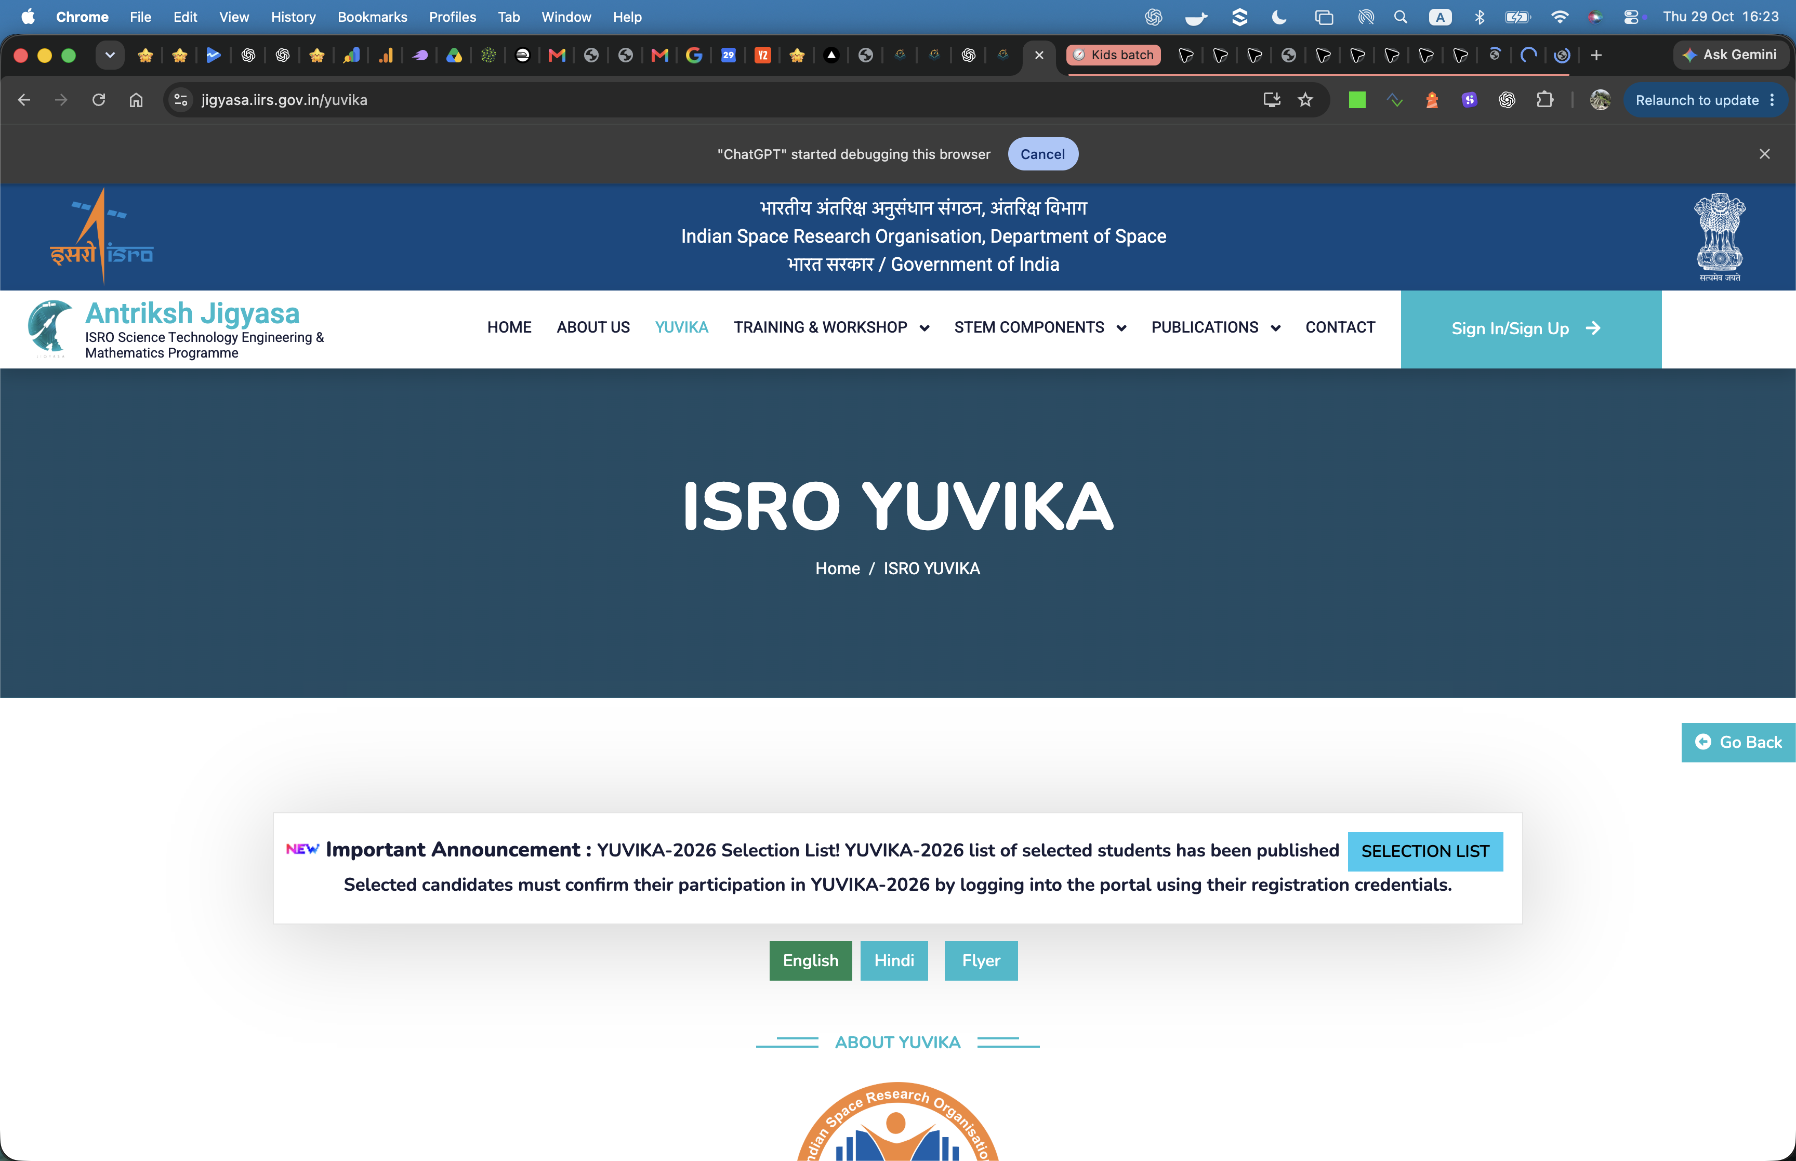The image size is (1796, 1161).
Task: Open the ABOUT US page
Action: click(x=593, y=327)
